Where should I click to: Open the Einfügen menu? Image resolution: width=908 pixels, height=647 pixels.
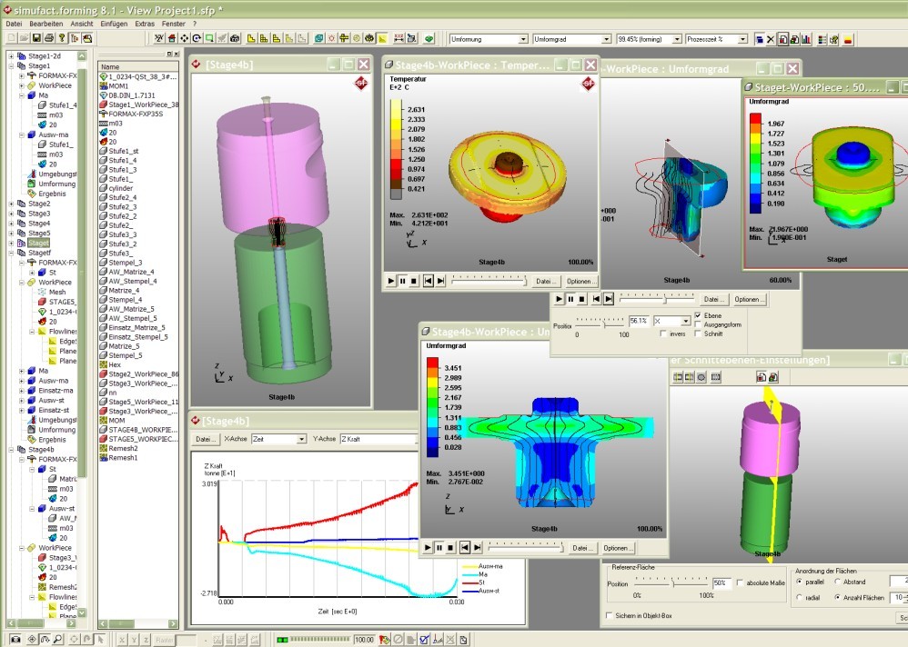(114, 24)
